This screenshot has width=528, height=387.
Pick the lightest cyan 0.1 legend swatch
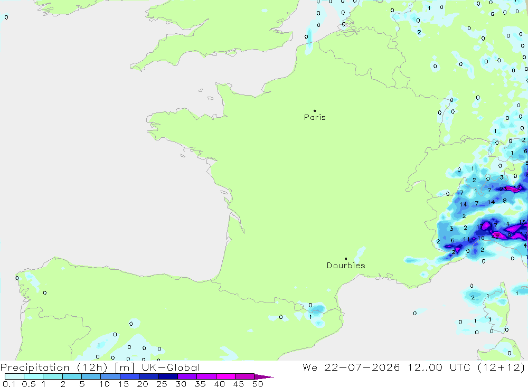[14, 376]
